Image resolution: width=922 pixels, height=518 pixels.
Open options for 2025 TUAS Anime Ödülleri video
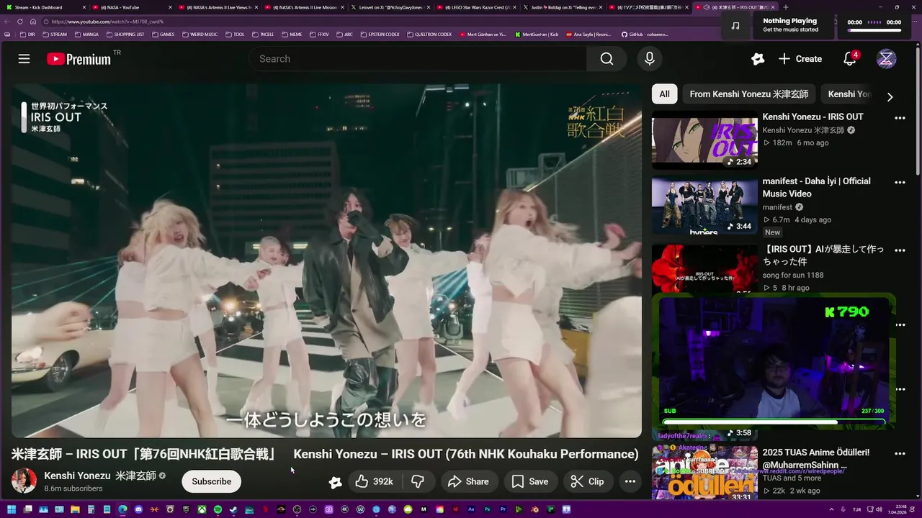[x=900, y=454]
